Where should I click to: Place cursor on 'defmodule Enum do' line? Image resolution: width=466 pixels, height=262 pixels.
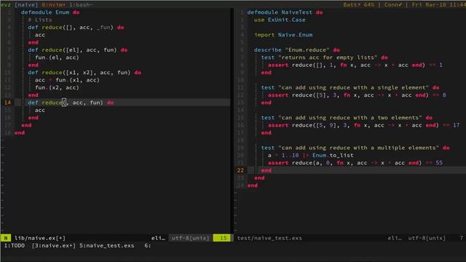tap(50, 12)
